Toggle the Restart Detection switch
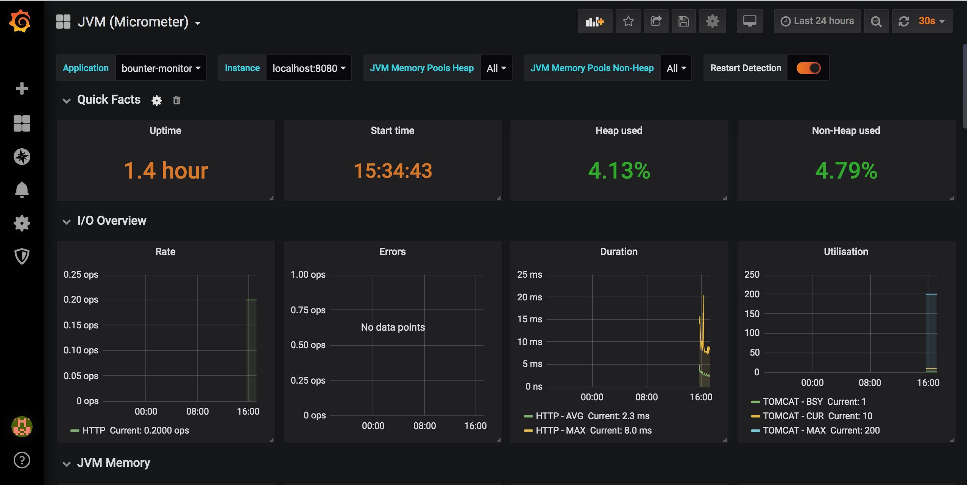 pyautogui.click(x=808, y=68)
